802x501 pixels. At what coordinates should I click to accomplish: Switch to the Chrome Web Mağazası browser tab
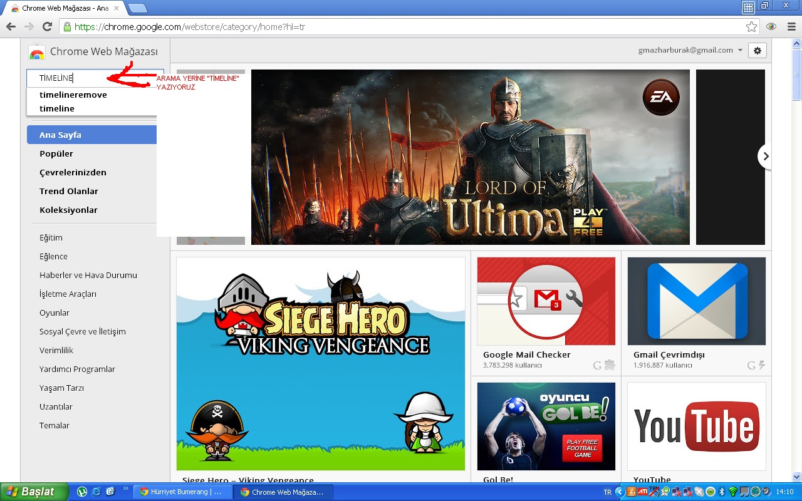65,8
